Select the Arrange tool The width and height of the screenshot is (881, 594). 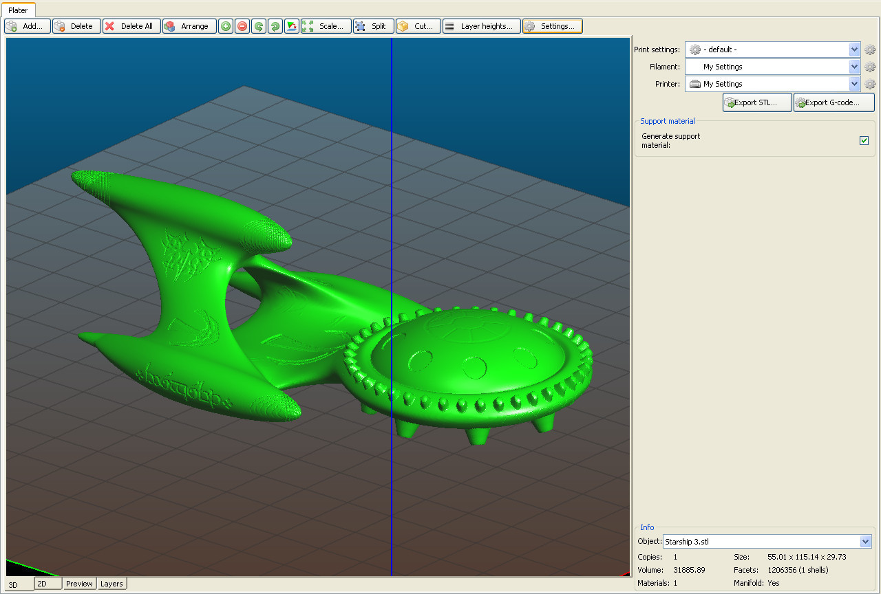point(189,26)
